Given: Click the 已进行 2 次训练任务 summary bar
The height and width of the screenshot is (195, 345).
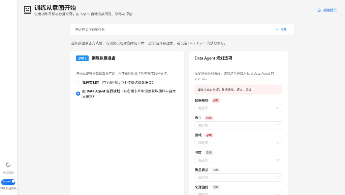Looking at the screenshot, I should (182, 30).
